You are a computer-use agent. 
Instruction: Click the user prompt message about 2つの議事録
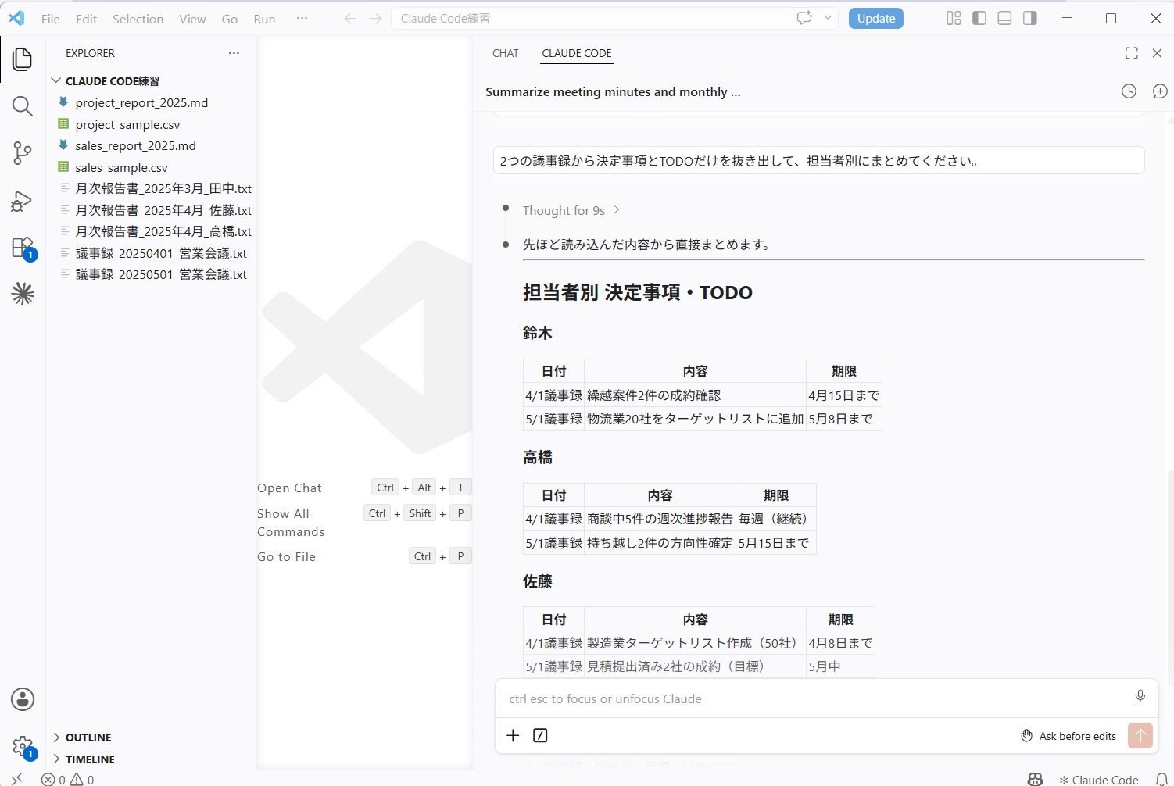[x=819, y=161]
